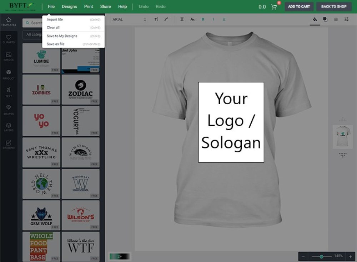Viewport: 357px width, 262px height.
Task: Open the ARIAL font dropdown
Action: click(129, 20)
